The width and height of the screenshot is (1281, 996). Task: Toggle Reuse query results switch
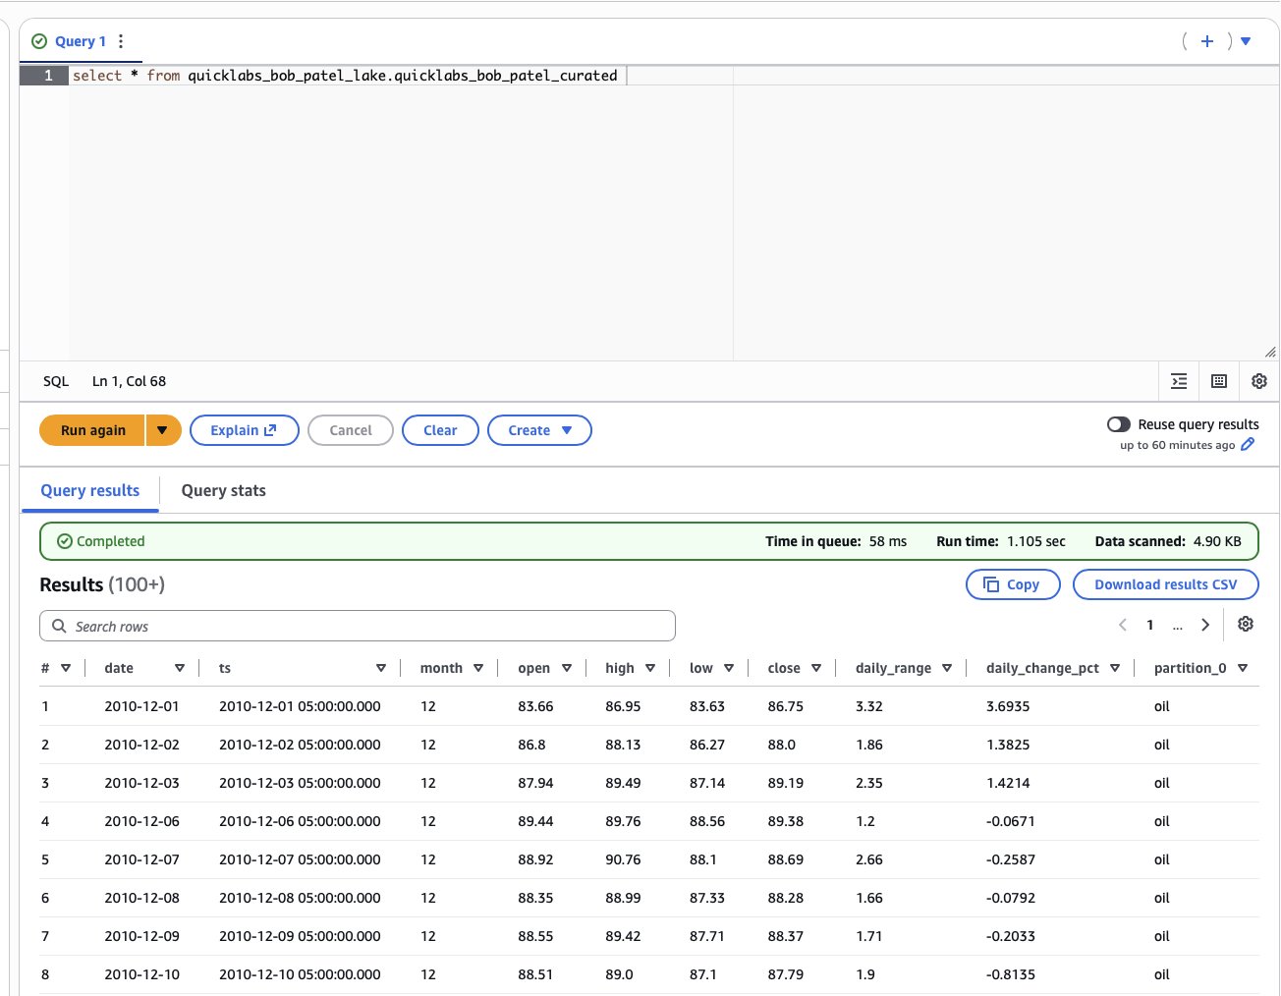pyautogui.click(x=1118, y=424)
